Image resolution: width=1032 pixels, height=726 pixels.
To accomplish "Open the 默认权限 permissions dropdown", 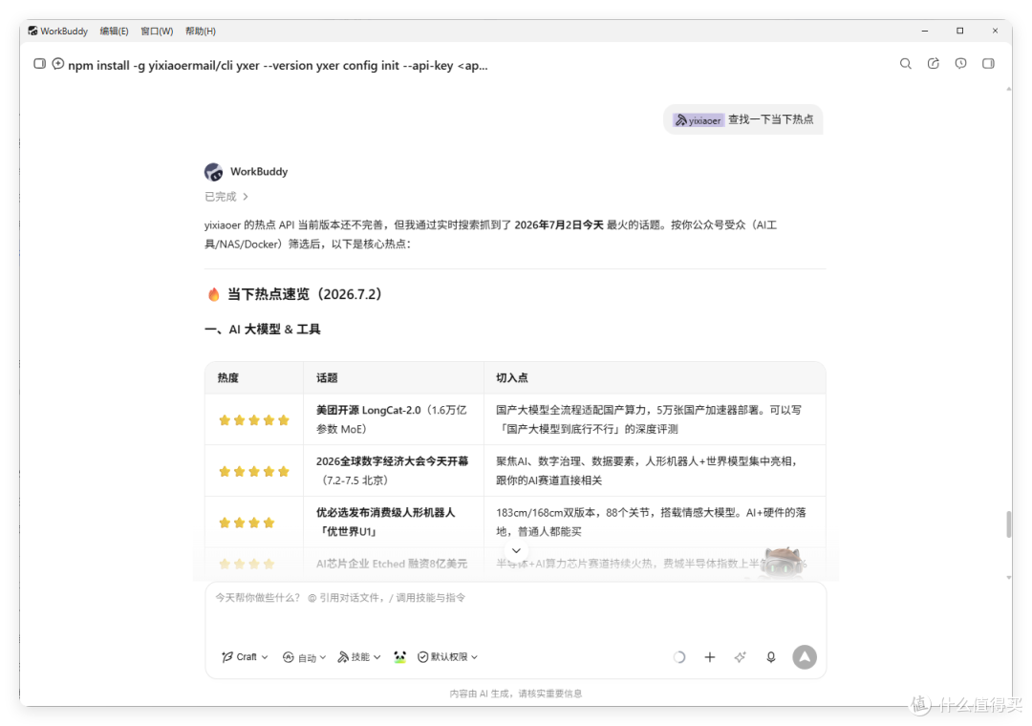I will pos(447,657).
